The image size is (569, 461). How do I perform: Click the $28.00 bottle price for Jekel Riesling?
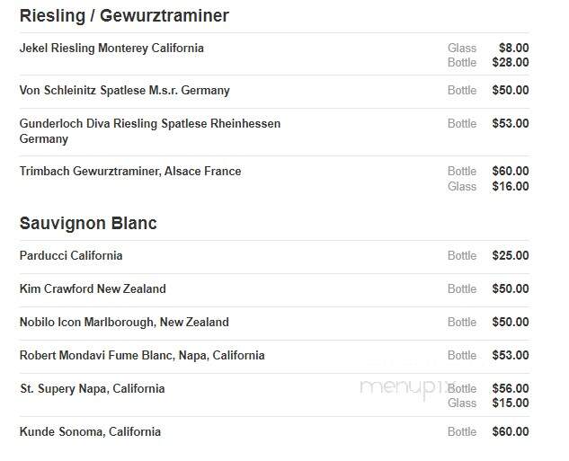pyautogui.click(x=511, y=62)
